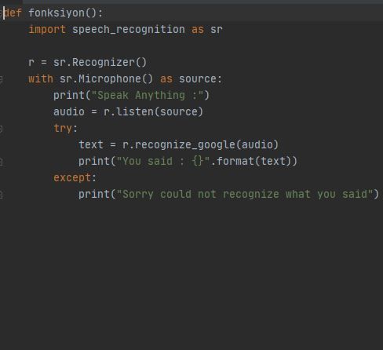The height and width of the screenshot is (350, 383).
Task: Click the "Speak Anything :" string
Action: (x=148, y=96)
